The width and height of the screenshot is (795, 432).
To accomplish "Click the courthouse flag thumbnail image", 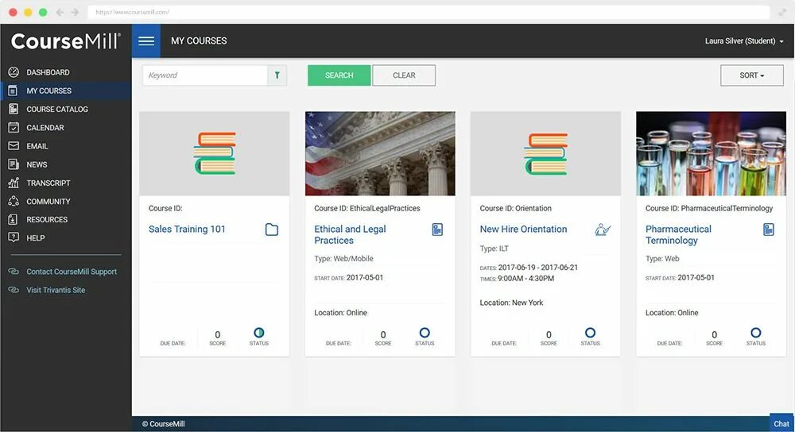I will (x=380, y=153).
